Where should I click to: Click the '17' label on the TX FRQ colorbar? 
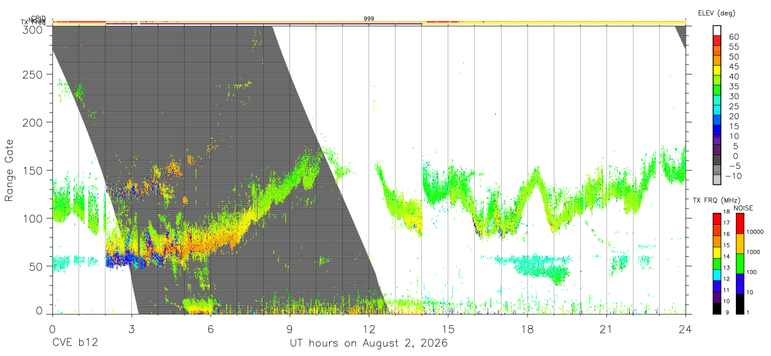click(728, 223)
